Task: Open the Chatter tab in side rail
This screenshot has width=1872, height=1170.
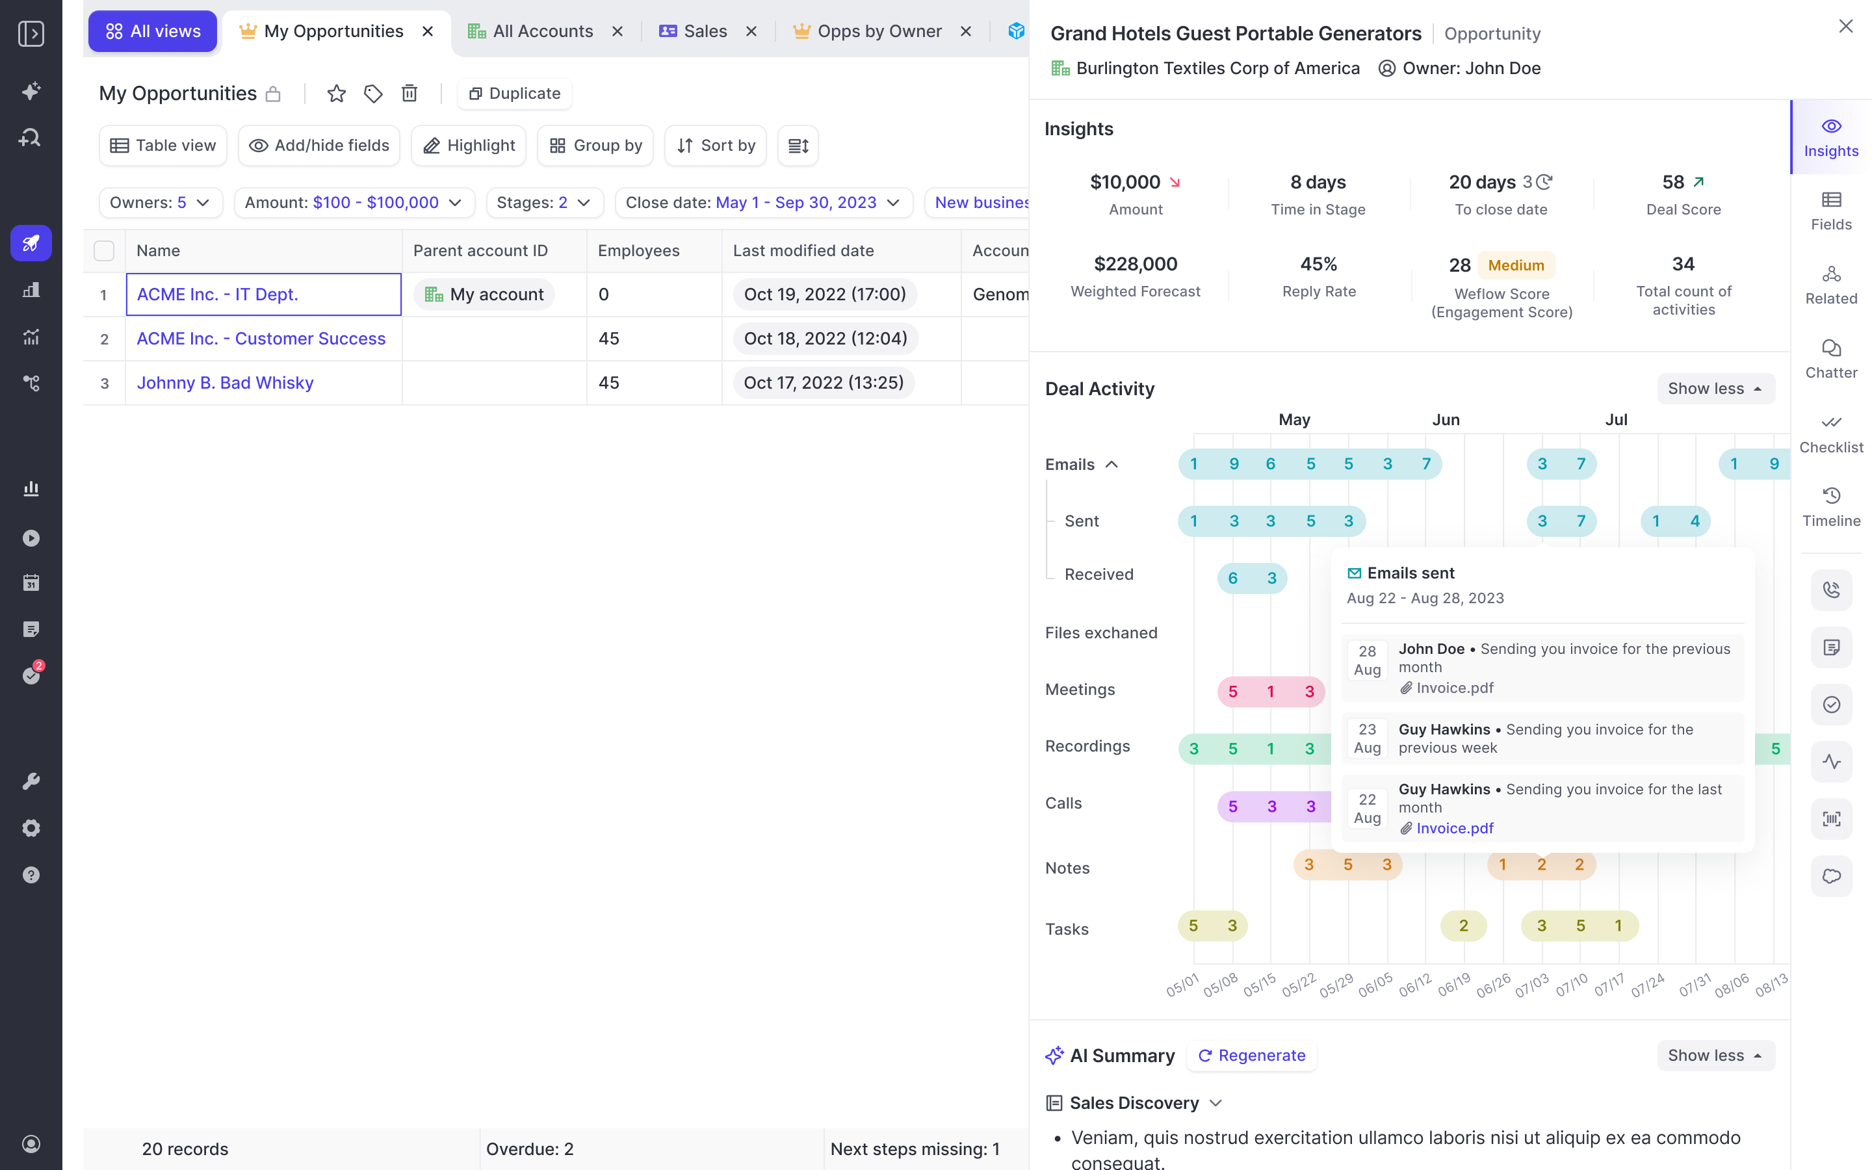Action: [x=1831, y=360]
